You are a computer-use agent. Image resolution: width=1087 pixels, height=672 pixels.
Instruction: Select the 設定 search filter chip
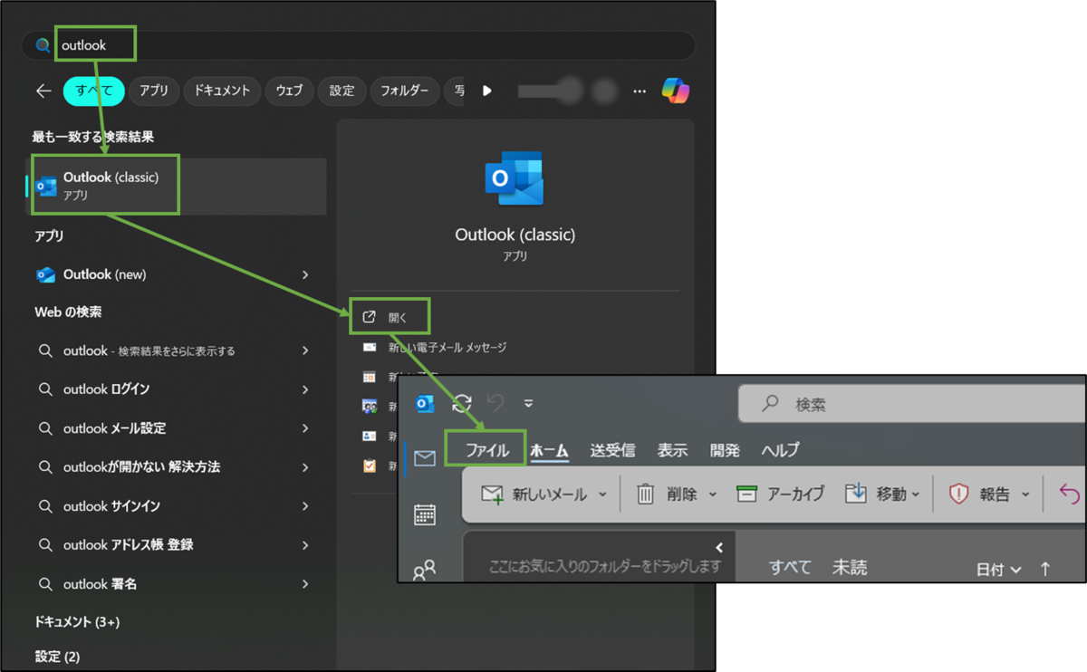click(x=342, y=91)
